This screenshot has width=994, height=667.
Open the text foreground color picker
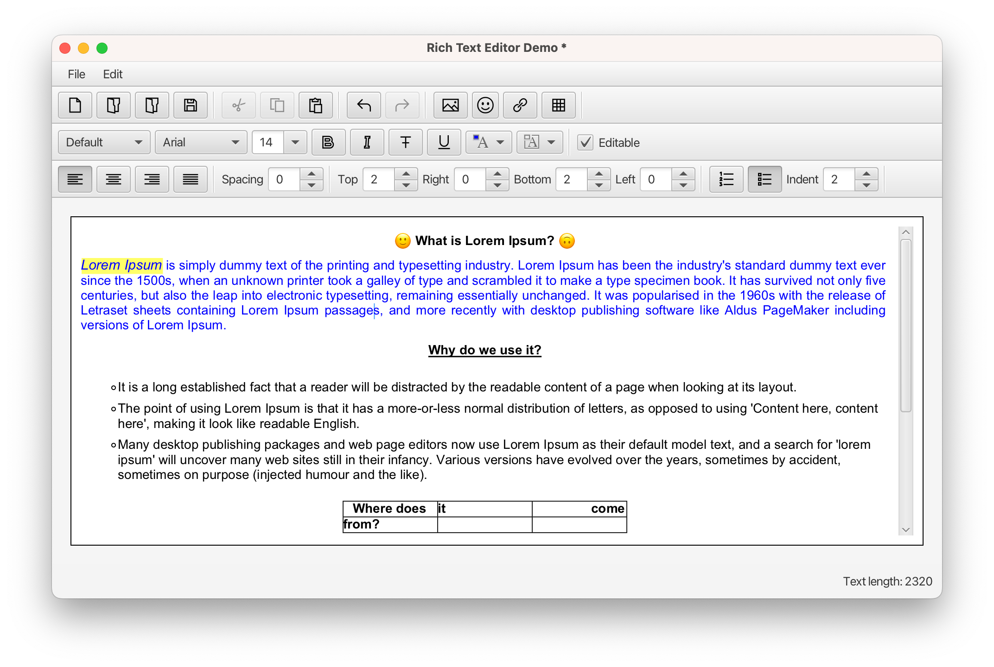pyautogui.click(x=488, y=143)
